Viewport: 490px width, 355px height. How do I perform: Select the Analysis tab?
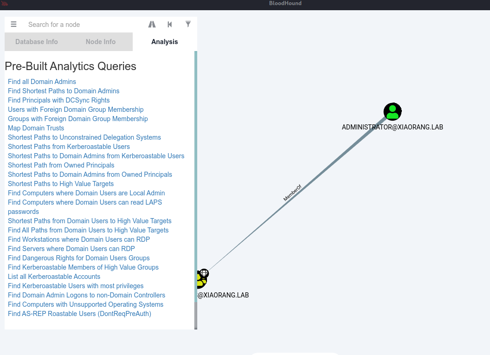click(165, 42)
